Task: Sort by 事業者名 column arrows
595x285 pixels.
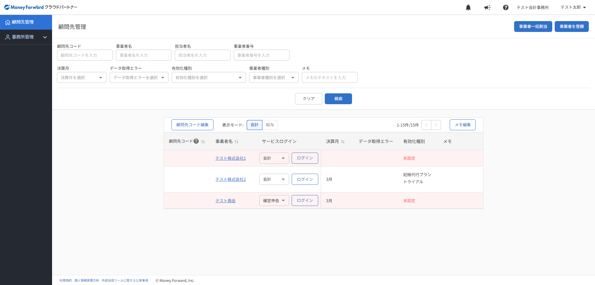Action: (236, 141)
